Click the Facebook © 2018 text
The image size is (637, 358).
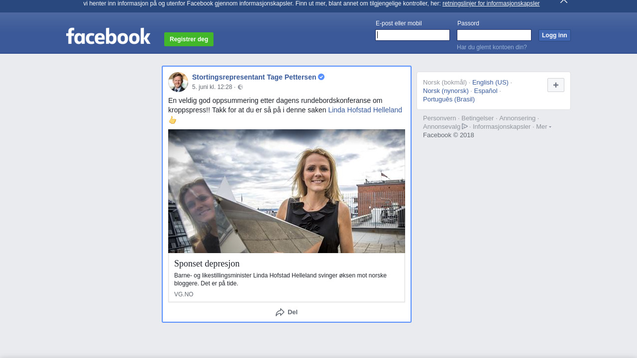click(x=448, y=135)
